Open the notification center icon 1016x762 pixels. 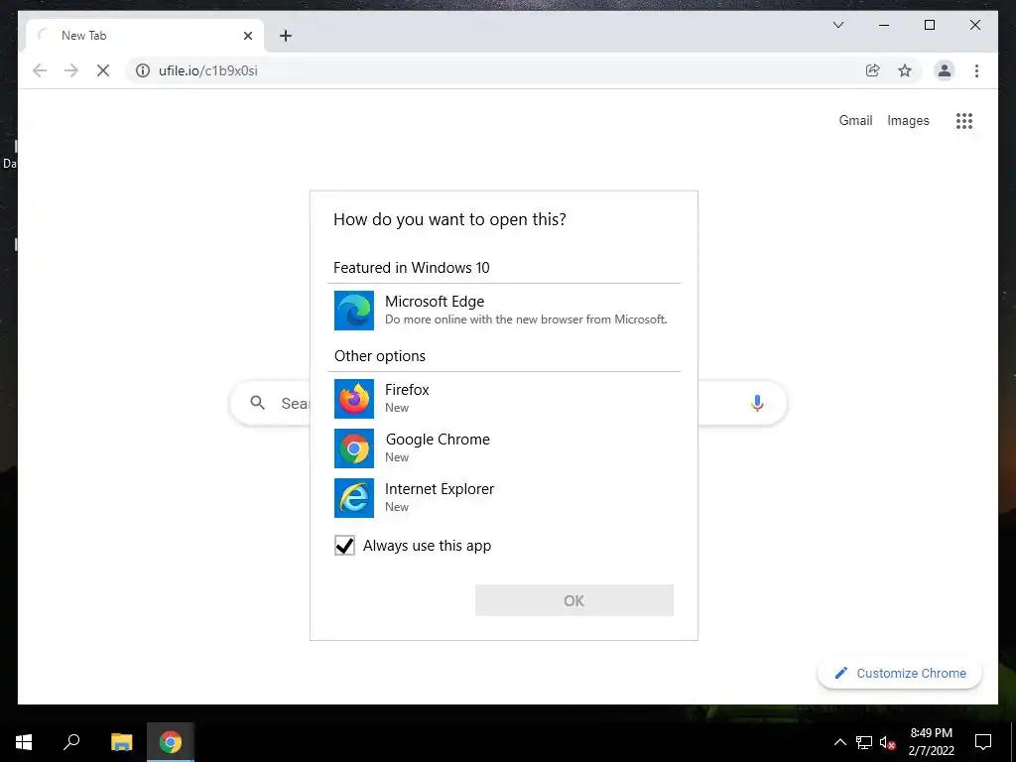tap(983, 742)
